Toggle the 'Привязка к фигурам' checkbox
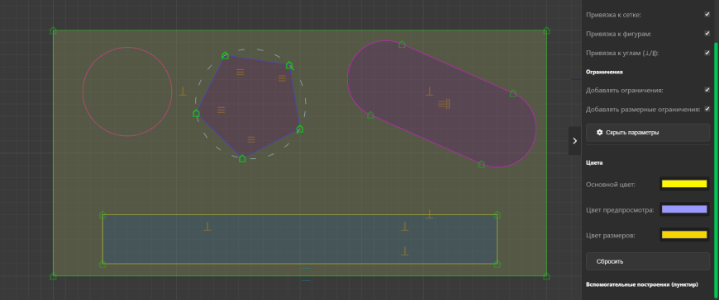 click(707, 34)
